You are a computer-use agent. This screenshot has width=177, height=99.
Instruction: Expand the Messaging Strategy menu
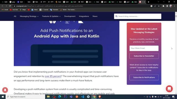coord(29,16)
